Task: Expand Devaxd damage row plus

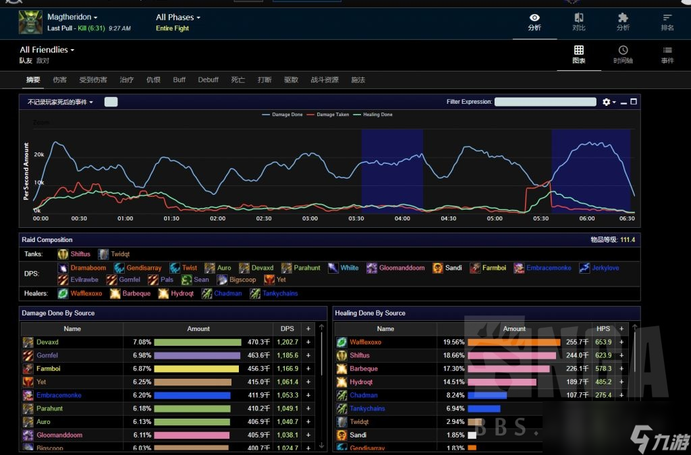Action: tap(308, 342)
